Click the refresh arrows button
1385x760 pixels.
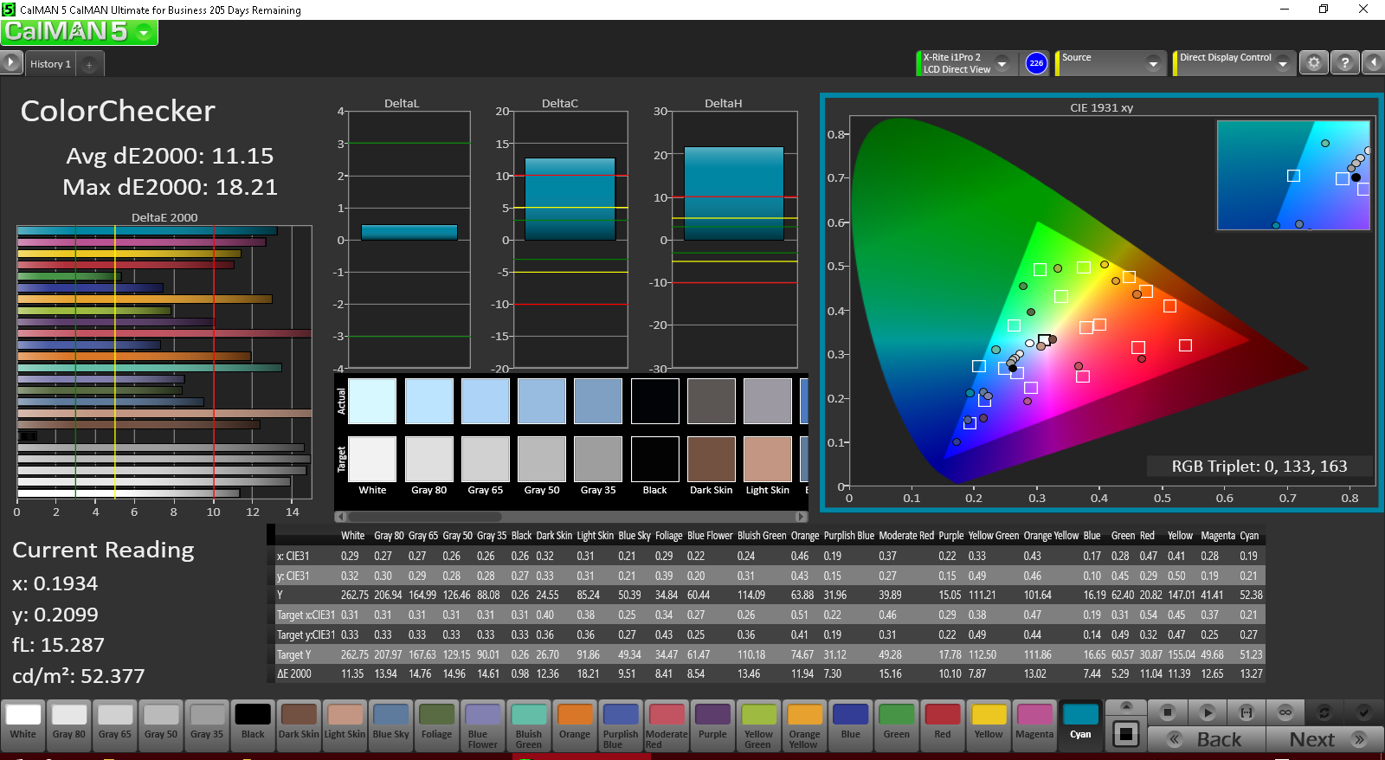[1324, 712]
